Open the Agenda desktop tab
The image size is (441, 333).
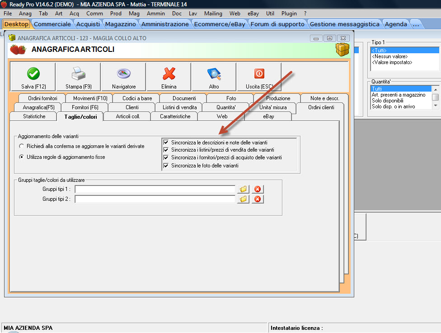click(x=396, y=24)
